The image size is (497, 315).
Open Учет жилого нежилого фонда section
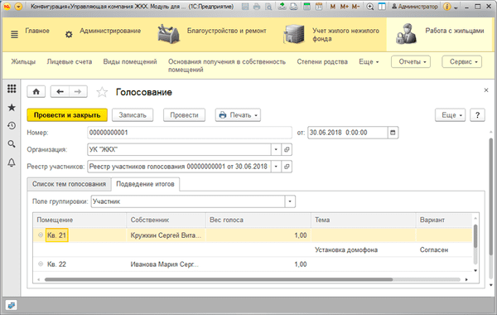click(345, 35)
